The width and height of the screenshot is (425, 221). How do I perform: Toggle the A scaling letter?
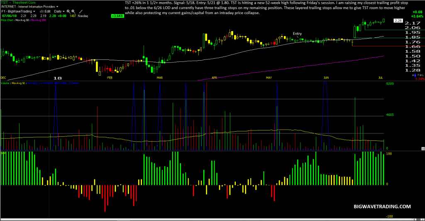pyautogui.click(x=413, y=75)
